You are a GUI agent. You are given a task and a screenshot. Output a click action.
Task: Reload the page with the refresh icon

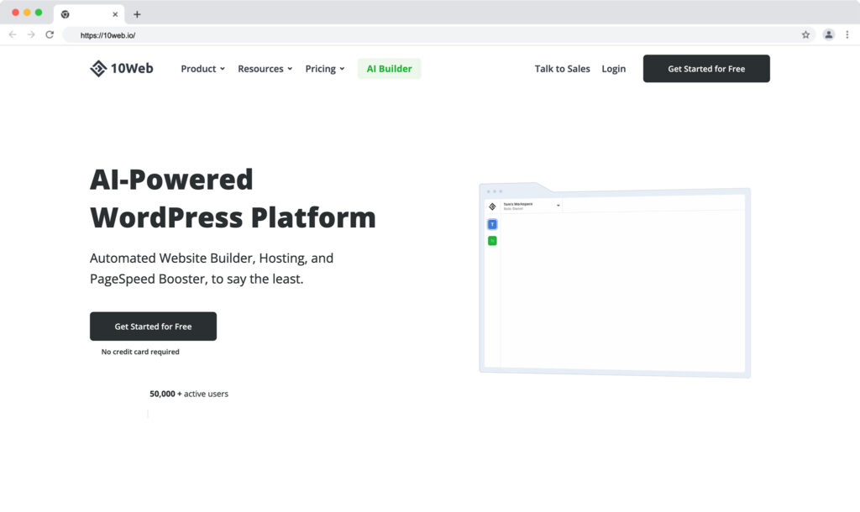50,34
